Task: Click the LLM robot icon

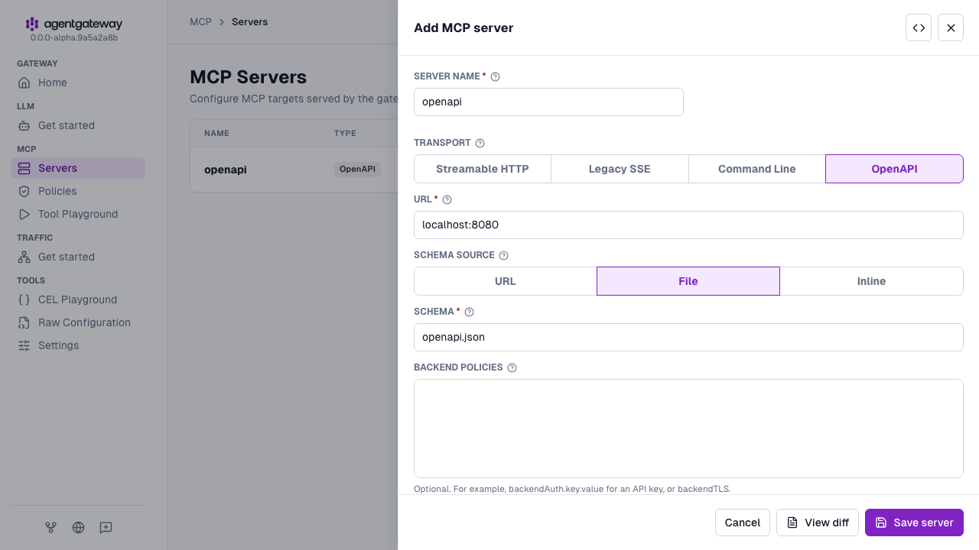Action: 24,125
